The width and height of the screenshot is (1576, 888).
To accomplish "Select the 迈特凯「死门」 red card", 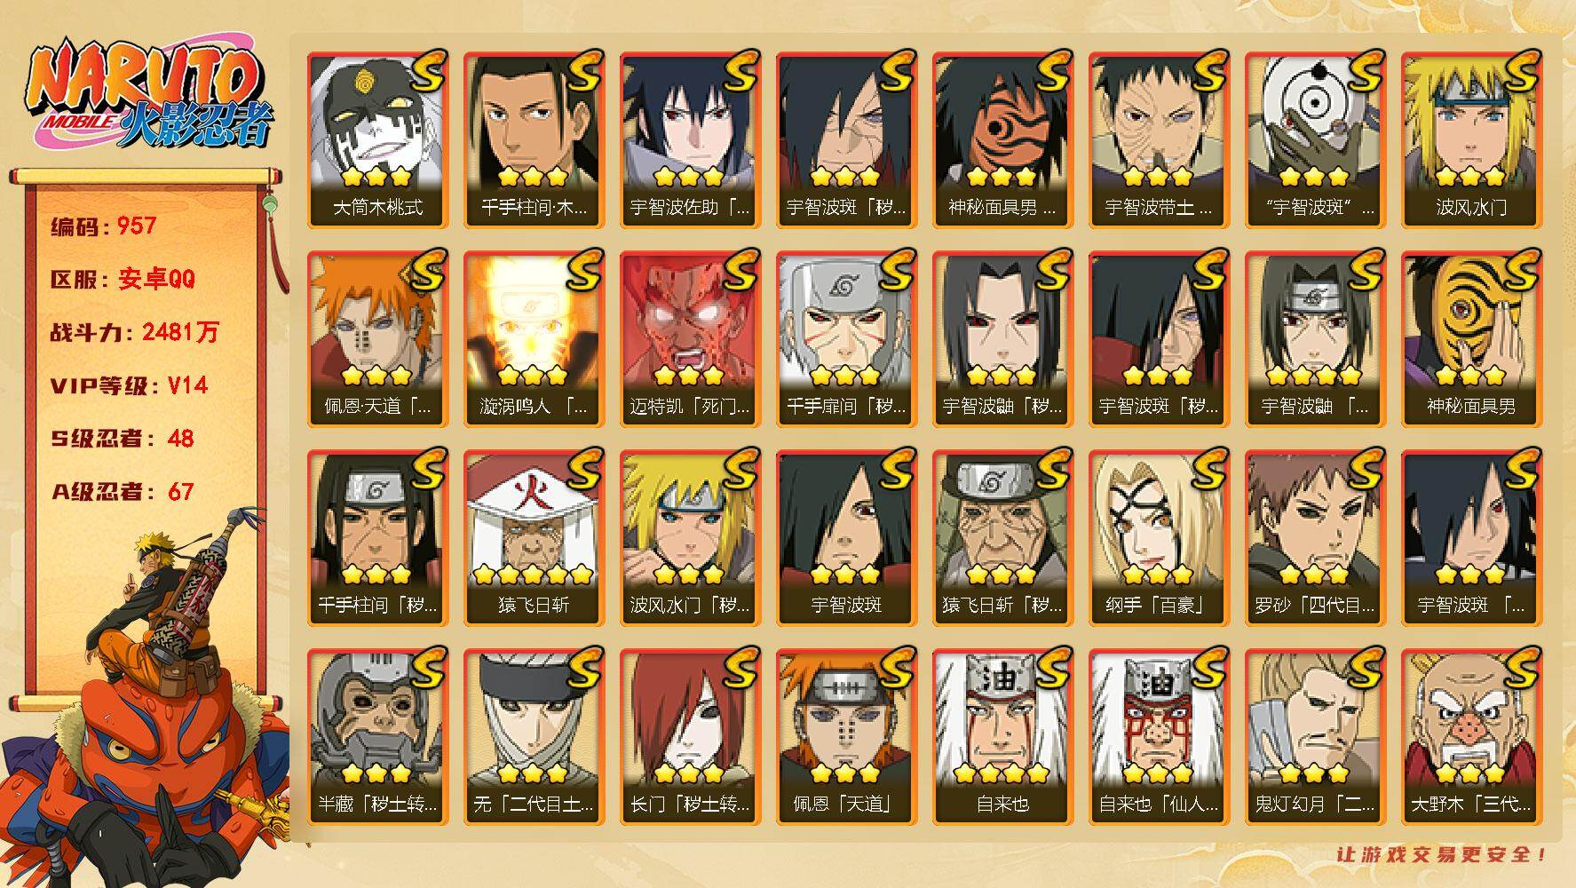I will [x=690, y=339].
